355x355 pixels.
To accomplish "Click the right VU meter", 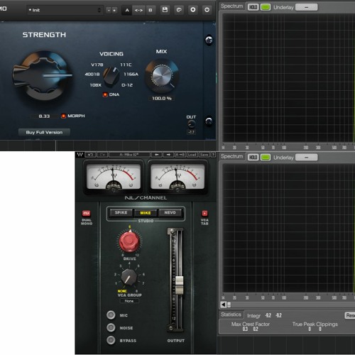I will point(177,177).
